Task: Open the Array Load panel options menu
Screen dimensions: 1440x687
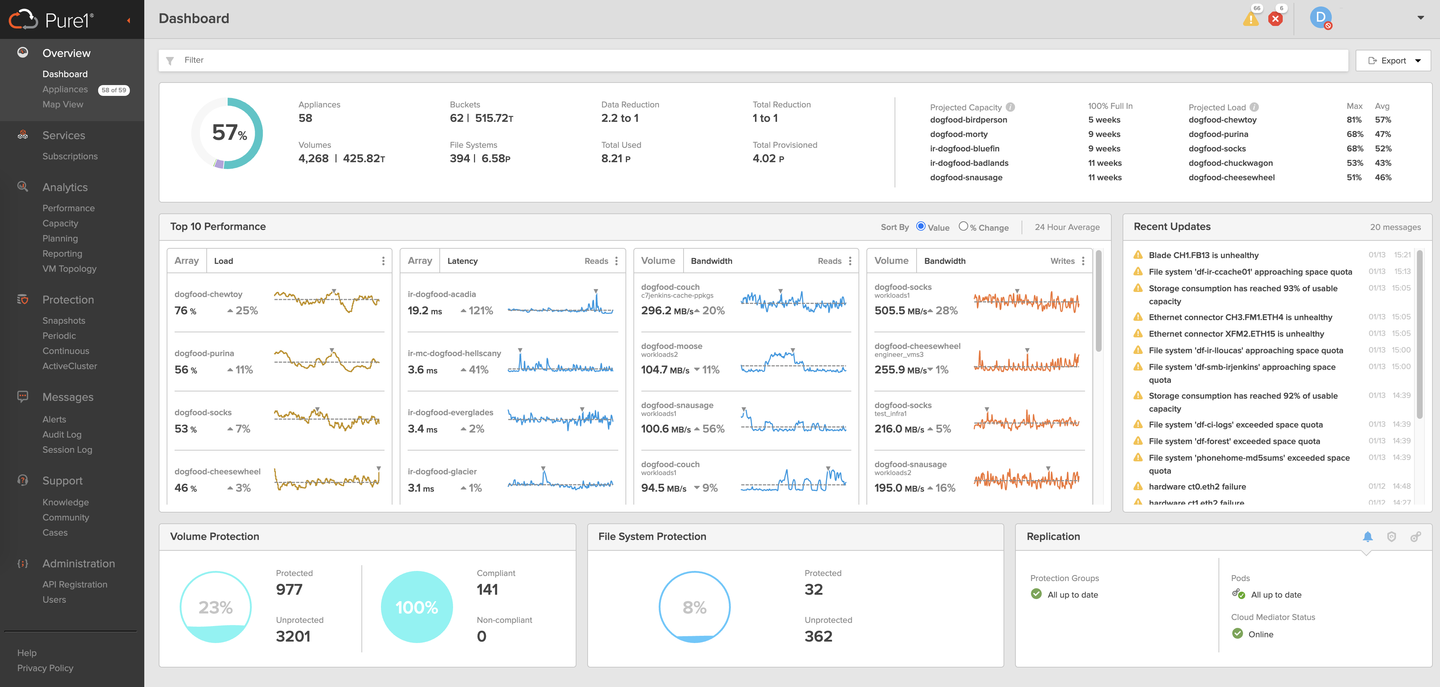Action: pyautogui.click(x=383, y=261)
